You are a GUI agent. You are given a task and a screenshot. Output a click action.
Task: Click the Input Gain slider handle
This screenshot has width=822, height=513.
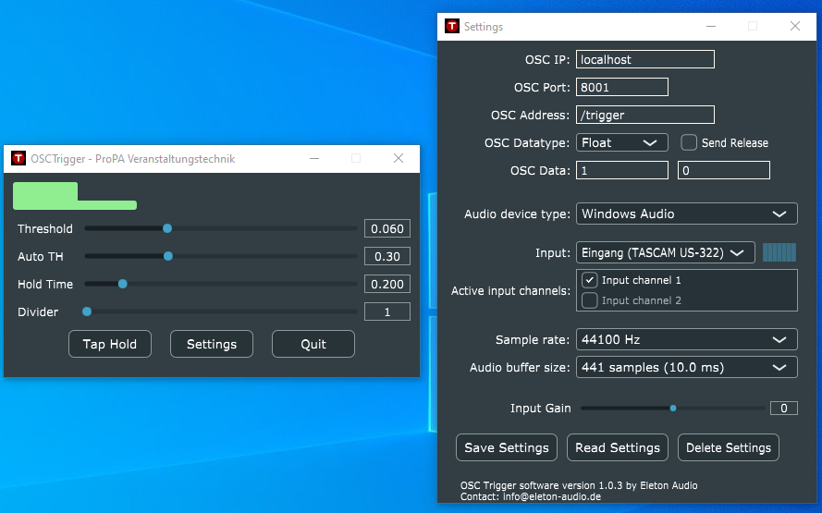click(673, 409)
